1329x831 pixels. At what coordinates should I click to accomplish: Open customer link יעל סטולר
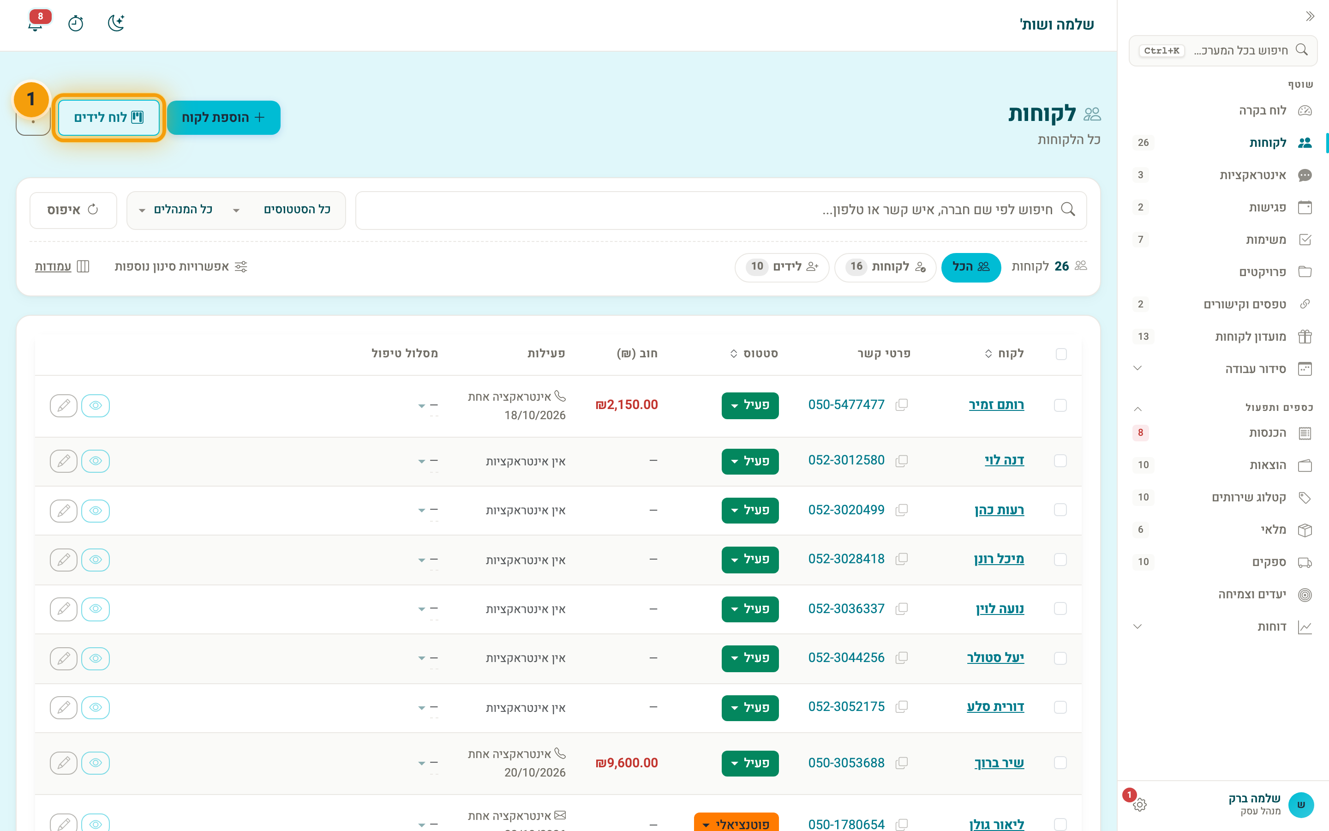[x=995, y=658]
